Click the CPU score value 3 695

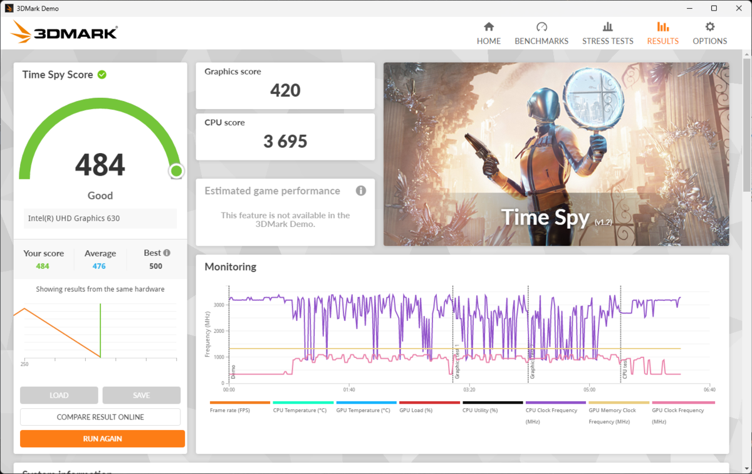coord(285,141)
